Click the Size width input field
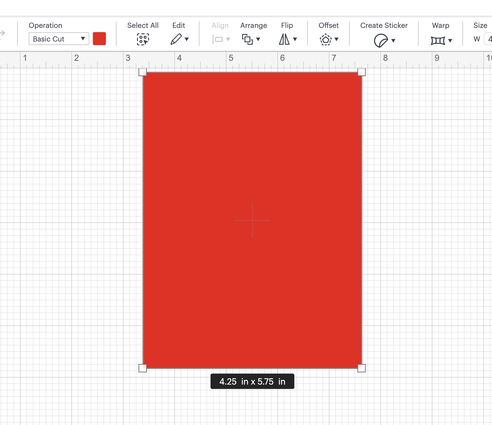This screenshot has width=492, height=425. point(488,39)
